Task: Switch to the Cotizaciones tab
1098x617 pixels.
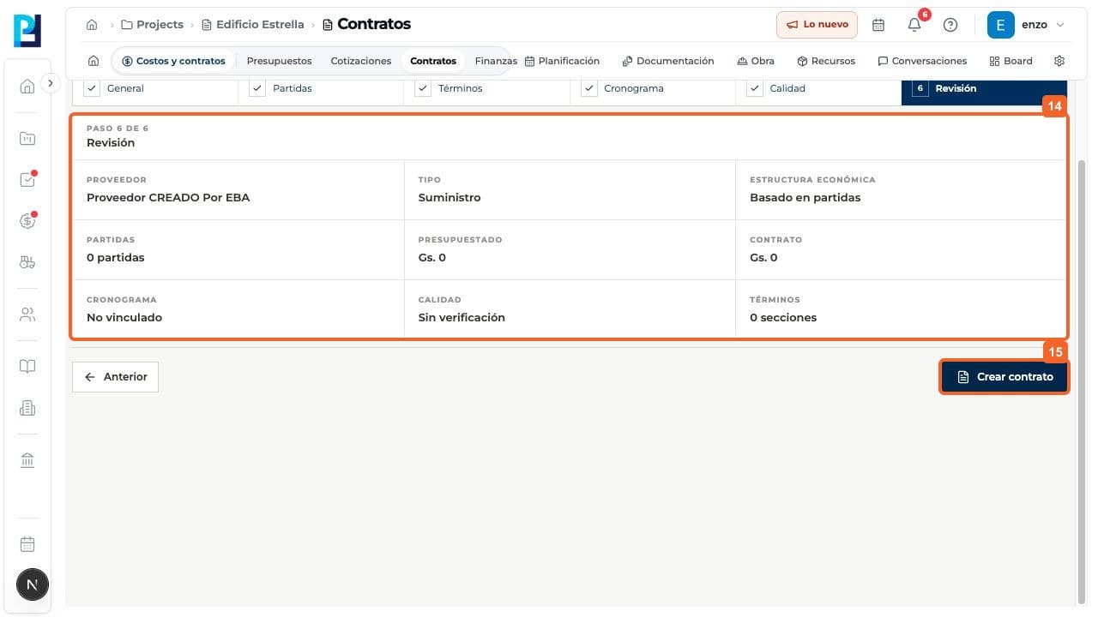Action: 361,61
